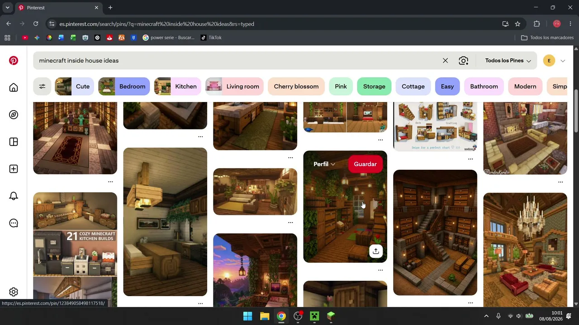Open the Windows Start menu

(248, 316)
